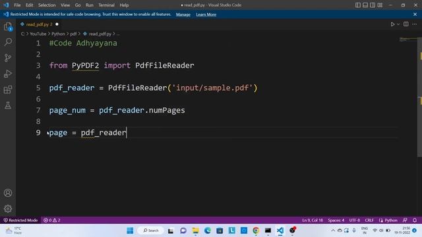Open the Search view in activity bar
The width and height of the screenshot is (422, 237).
pos(8,42)
